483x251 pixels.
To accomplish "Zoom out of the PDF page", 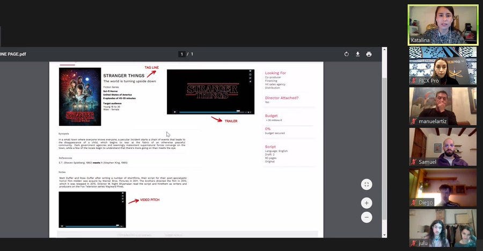I will pos(367,217).
